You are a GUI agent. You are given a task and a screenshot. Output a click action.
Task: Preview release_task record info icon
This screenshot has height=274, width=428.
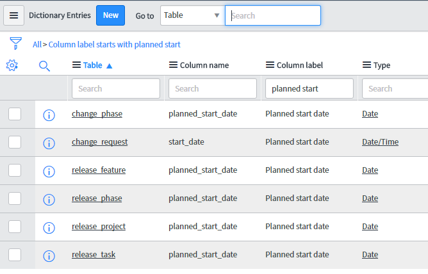[x=49, y=255]
